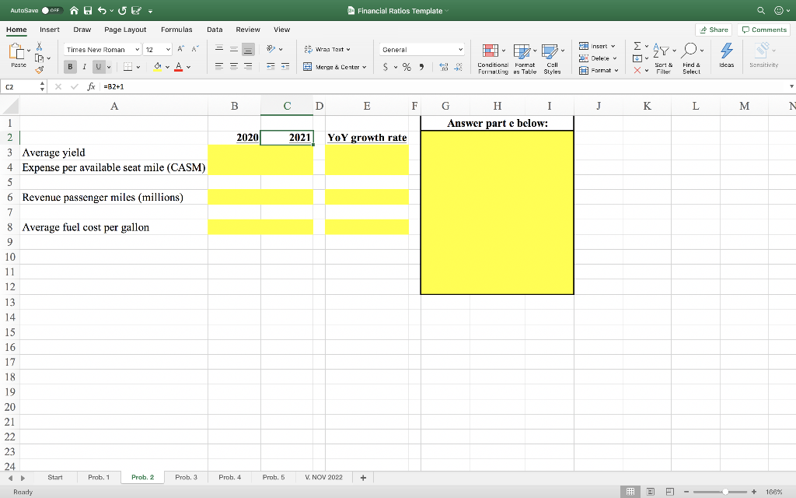
Task: Switch to V. NOV 2022 sheet
Action: [323, 478]
